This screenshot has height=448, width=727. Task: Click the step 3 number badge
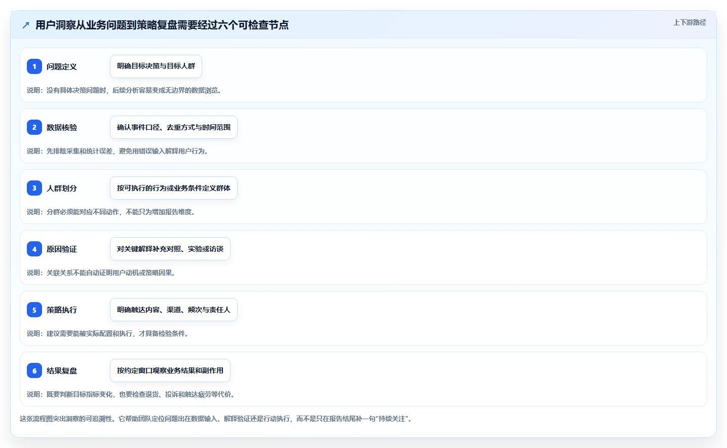pos(34,188)
